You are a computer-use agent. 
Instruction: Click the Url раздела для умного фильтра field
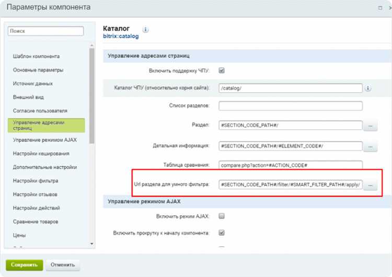tap(291, 185)
